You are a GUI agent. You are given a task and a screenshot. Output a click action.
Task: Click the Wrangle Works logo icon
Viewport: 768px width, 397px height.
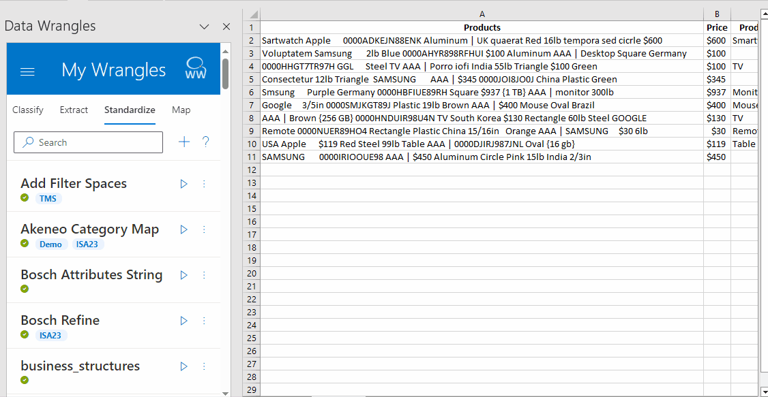click(196, 69)
